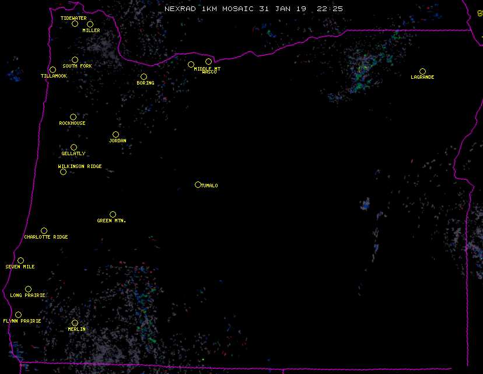This screenshot has height=374, width=483.
Task: Click the South Fork station marker
Action: (x=75, y=60)
